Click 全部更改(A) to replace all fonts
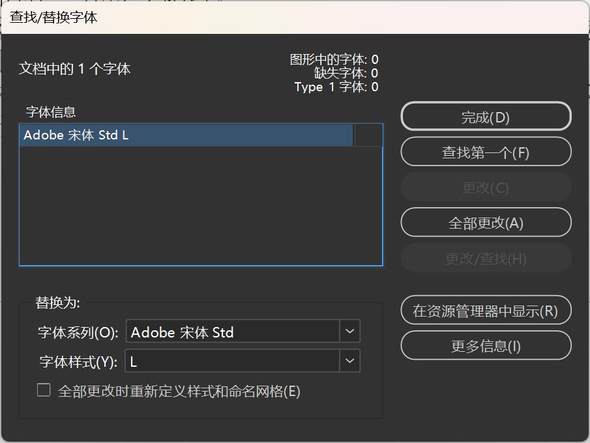 [x=485, y=222]
